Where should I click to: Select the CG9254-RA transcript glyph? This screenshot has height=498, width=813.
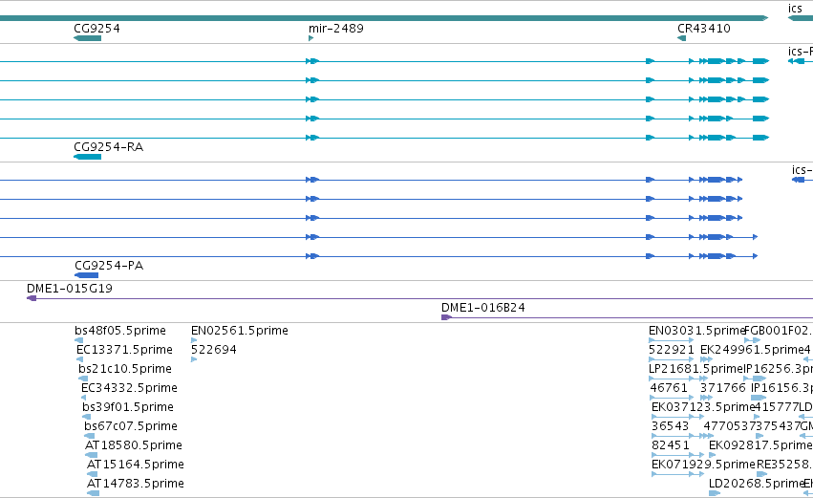pyautogui.click(x=87, y=157)
